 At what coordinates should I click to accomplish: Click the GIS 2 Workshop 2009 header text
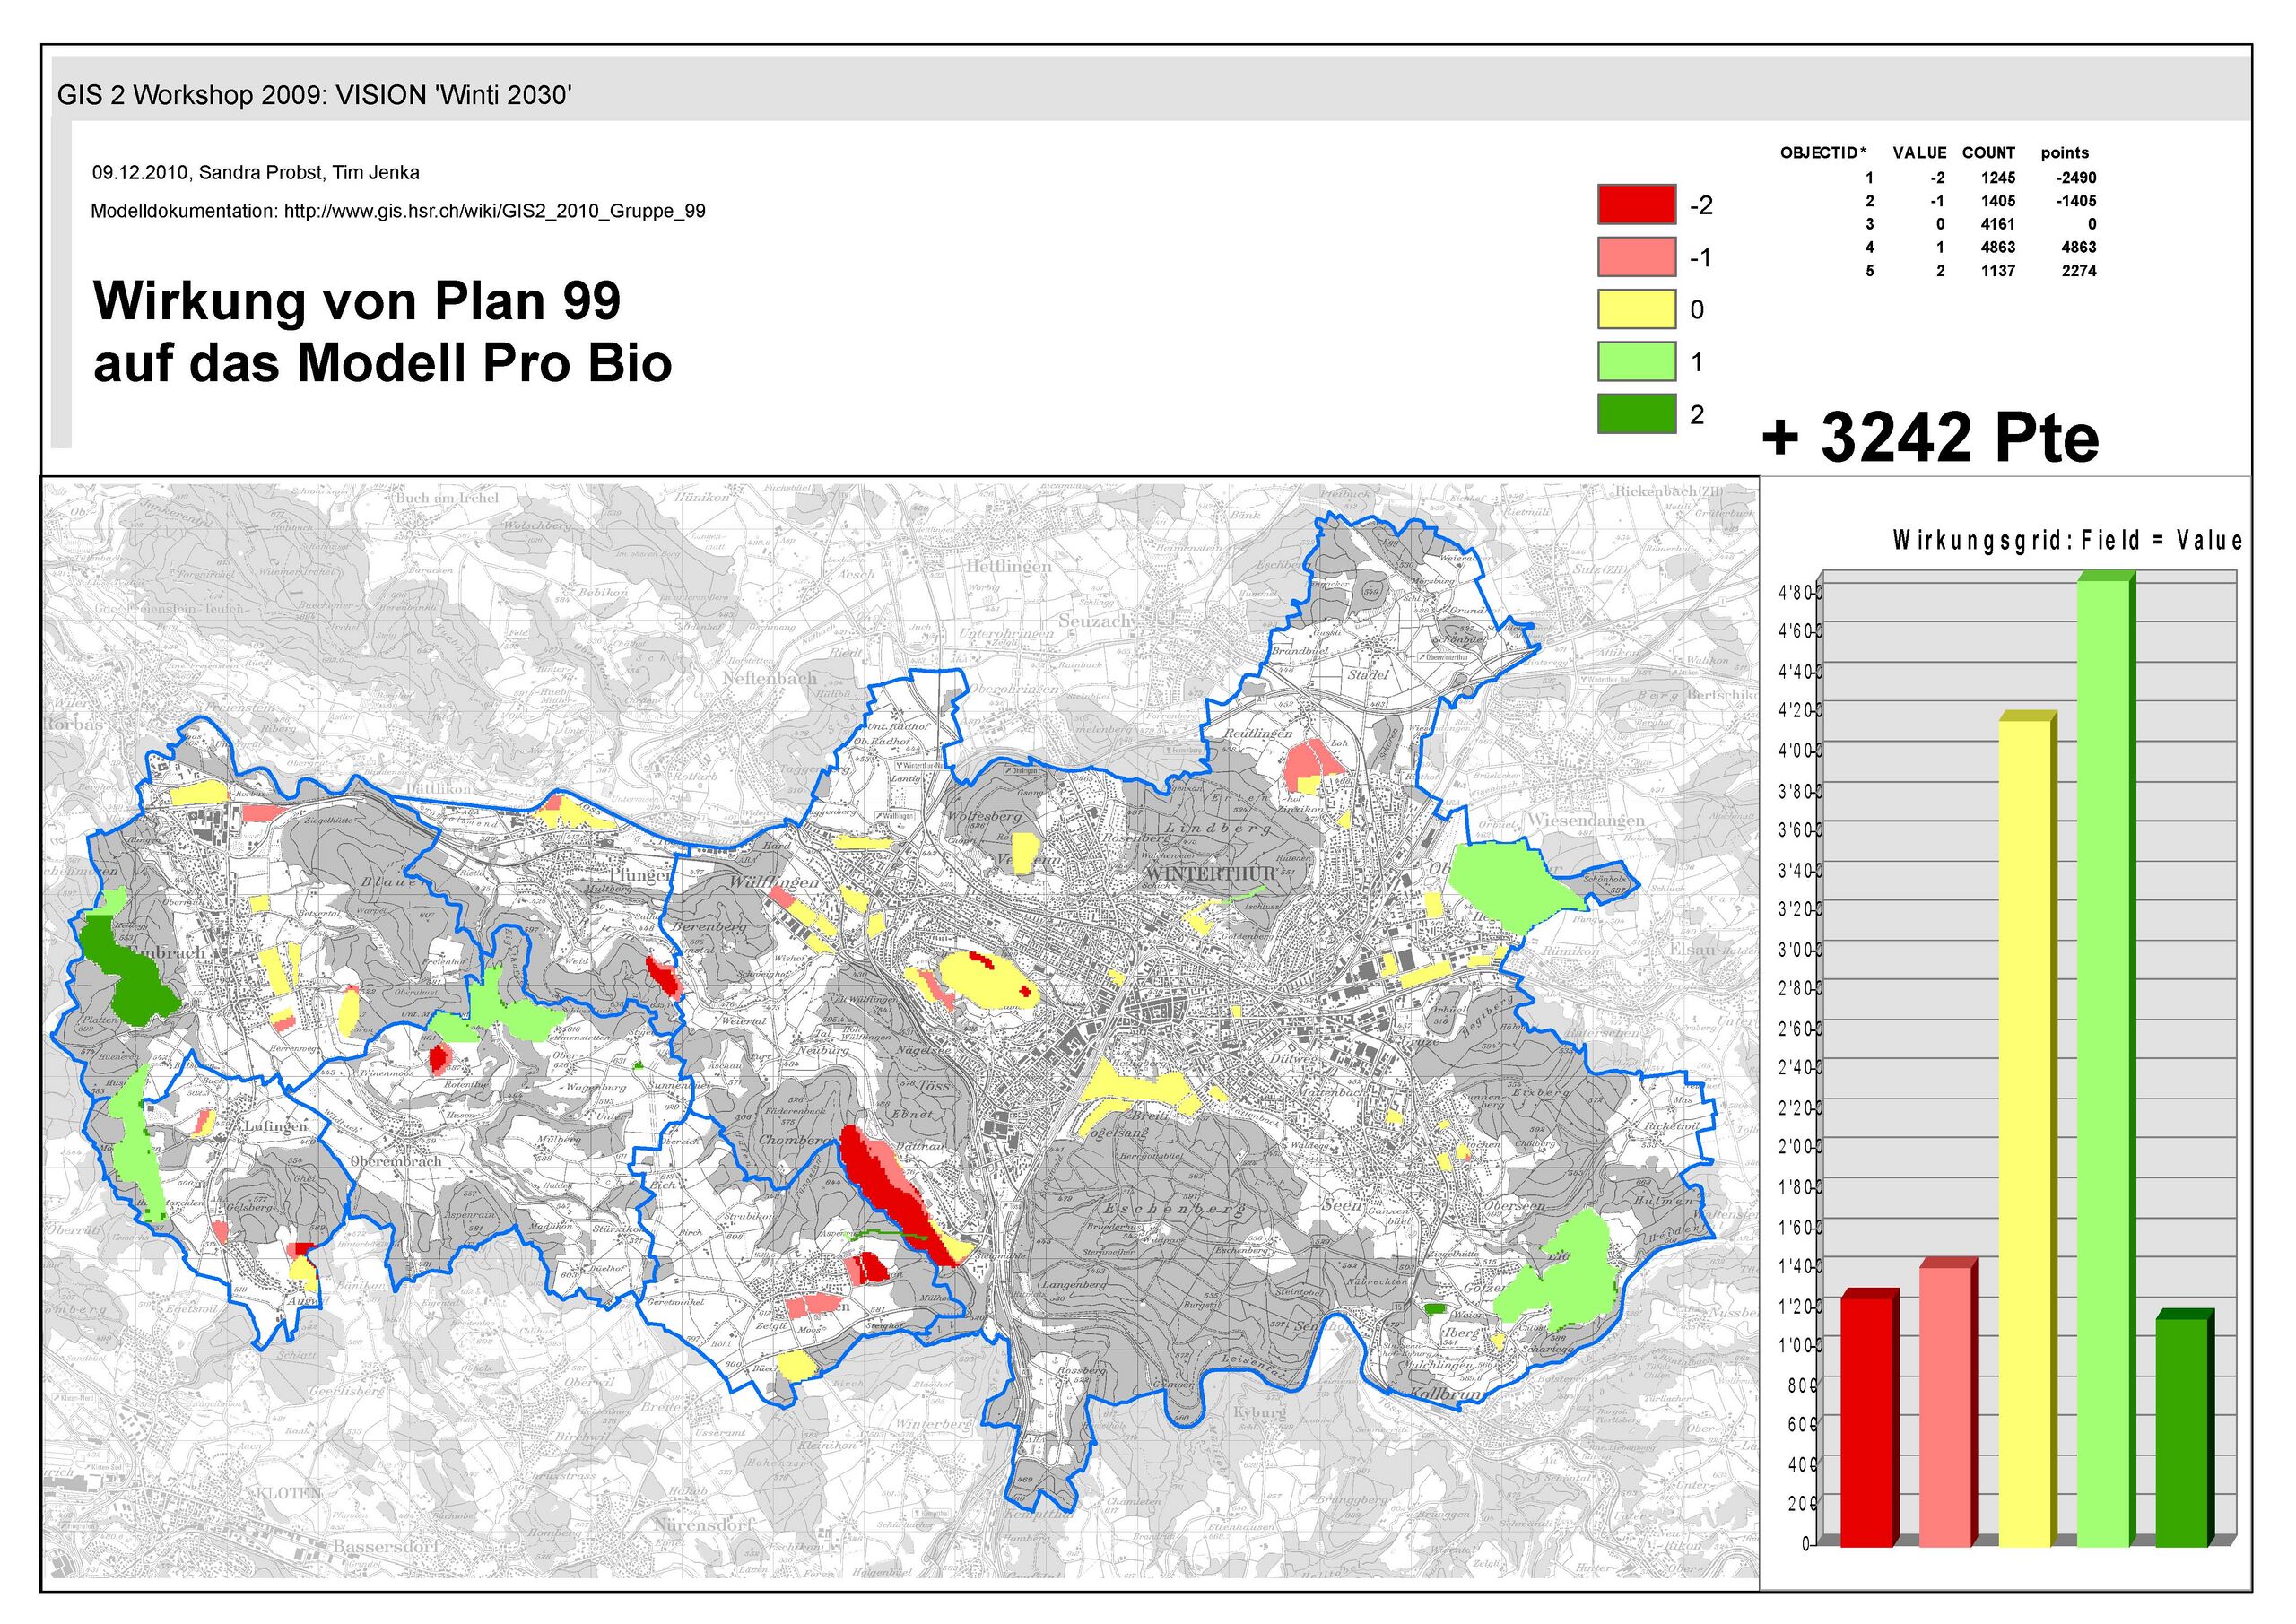(314, 96)
